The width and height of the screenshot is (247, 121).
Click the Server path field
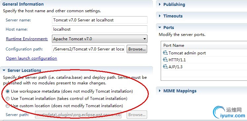(x=78, y=115)
